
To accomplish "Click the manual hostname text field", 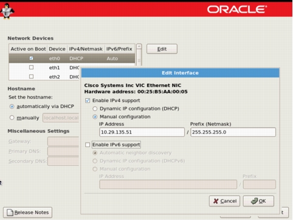I will click(61, 118).
